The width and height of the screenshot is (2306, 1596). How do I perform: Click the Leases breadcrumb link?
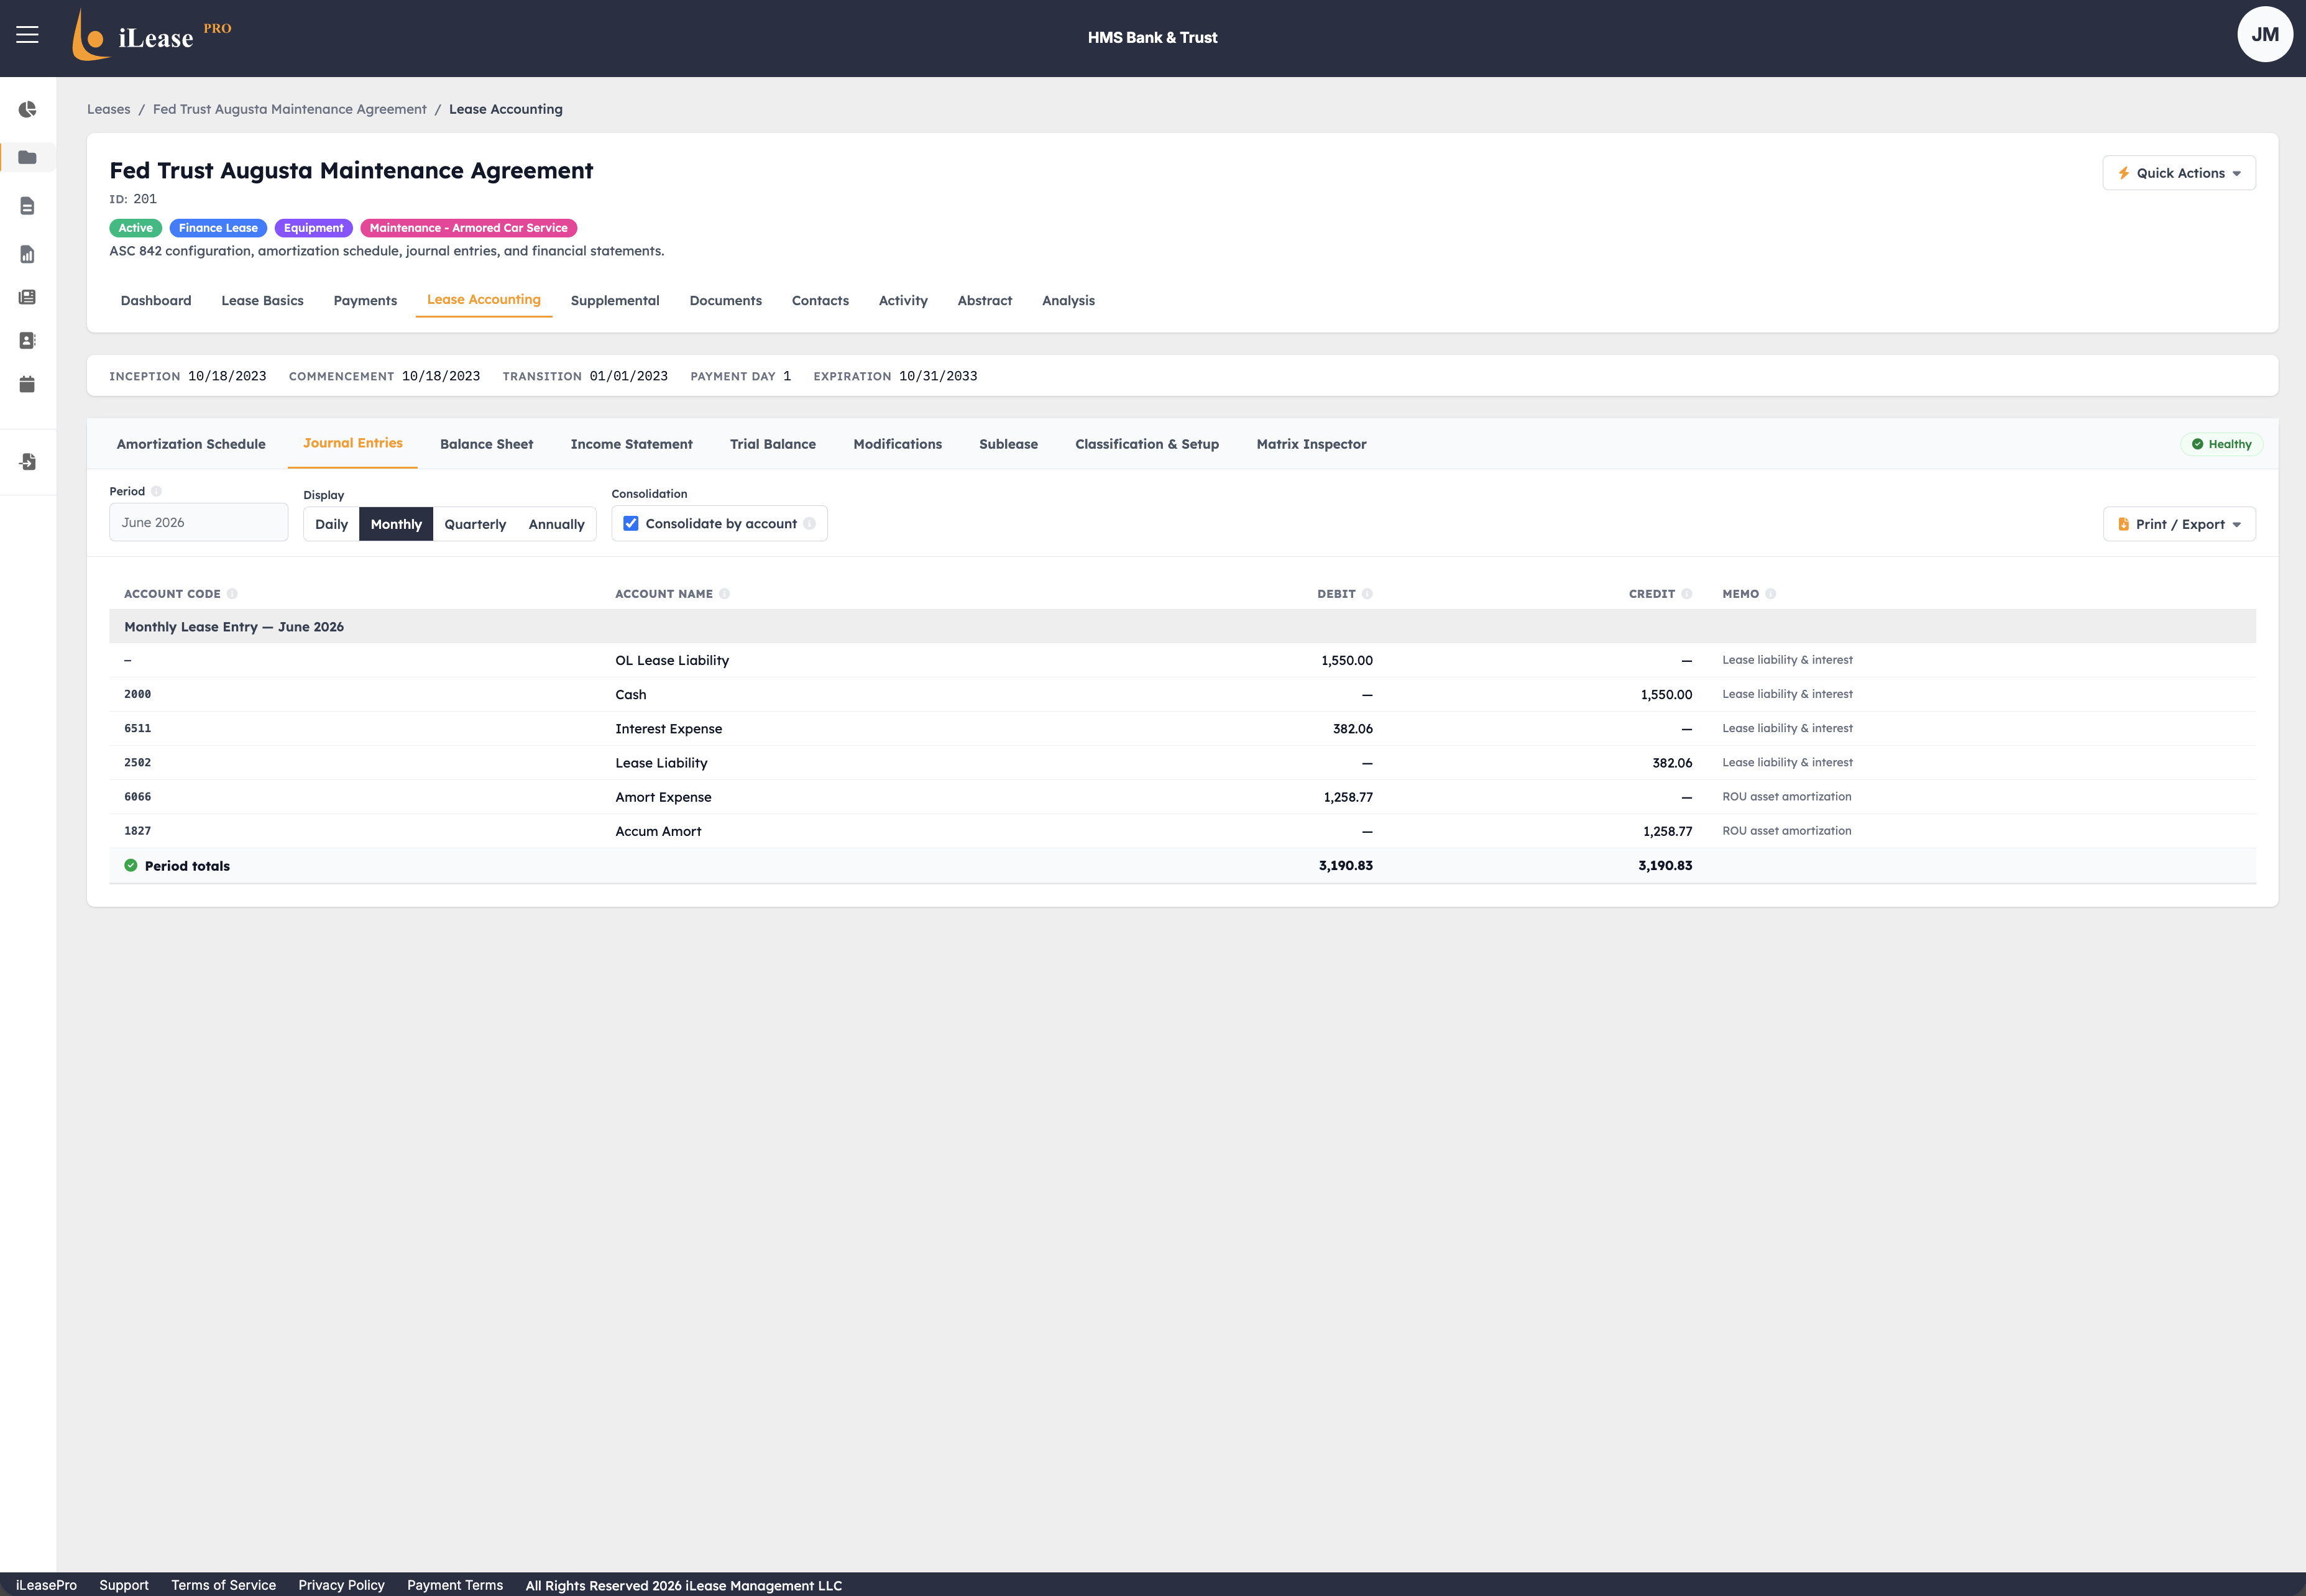108,110
